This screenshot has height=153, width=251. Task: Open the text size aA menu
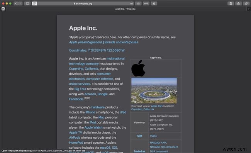tap(131, 3)
